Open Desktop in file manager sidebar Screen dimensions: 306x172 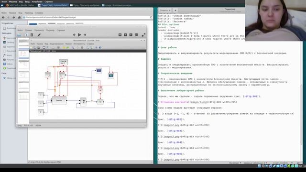[9, 43]
